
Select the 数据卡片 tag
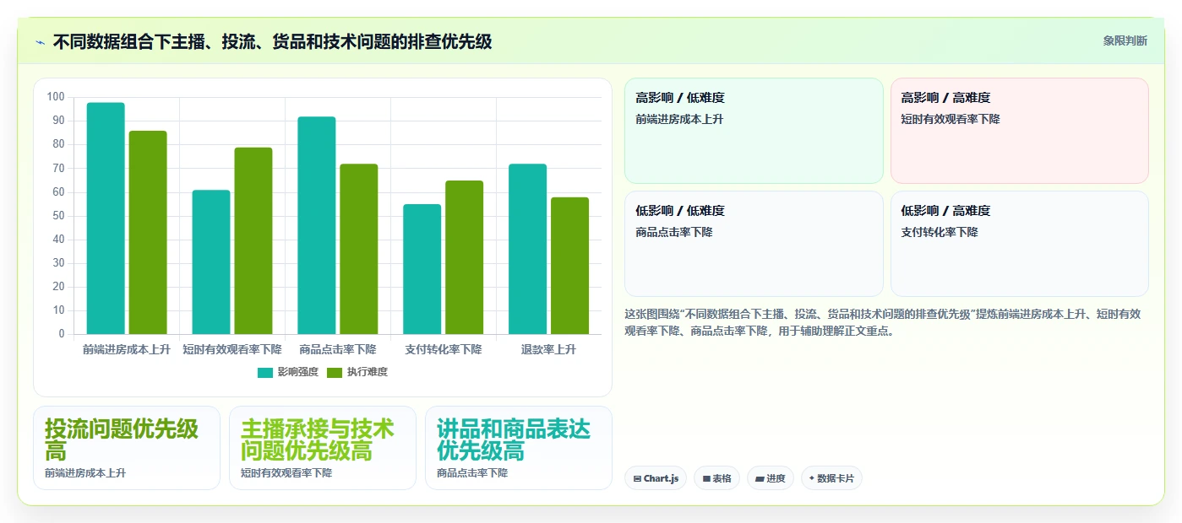[x=831, y=478]
